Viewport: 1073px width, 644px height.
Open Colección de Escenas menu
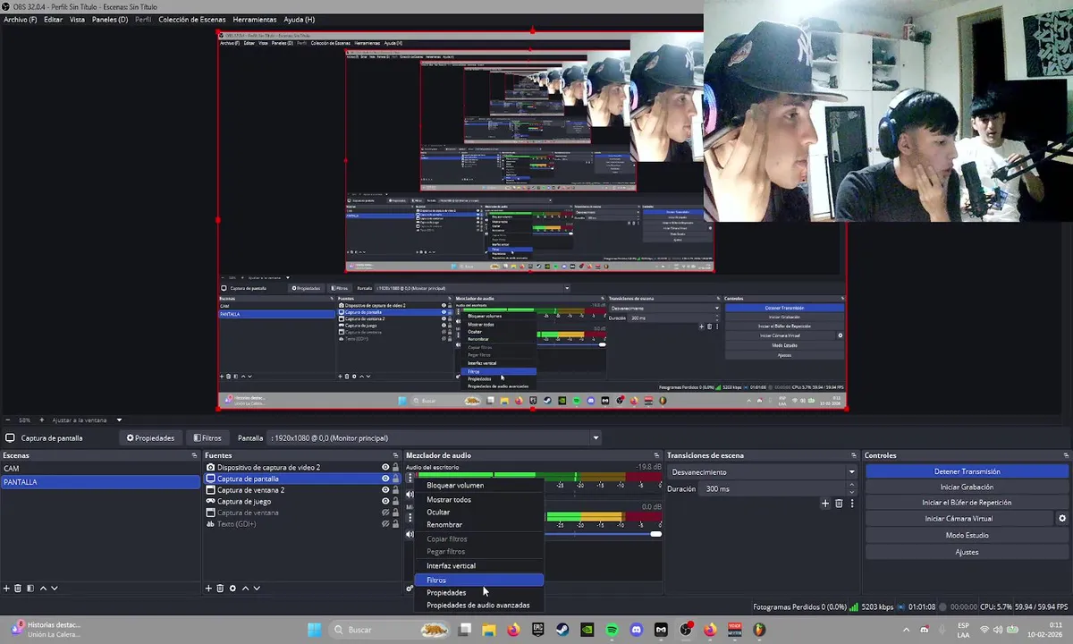191,20
